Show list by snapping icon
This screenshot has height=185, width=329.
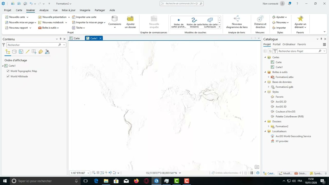[34, 52]
